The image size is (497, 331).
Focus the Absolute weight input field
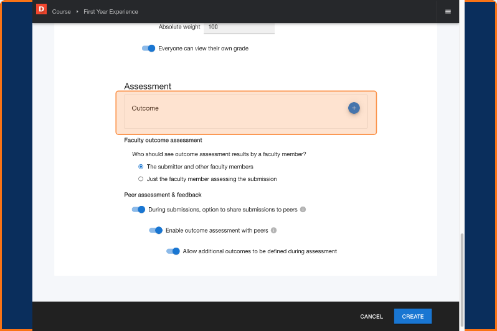pos(239,28)
